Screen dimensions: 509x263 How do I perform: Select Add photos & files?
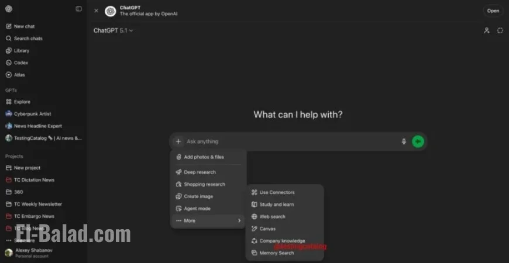208,157
